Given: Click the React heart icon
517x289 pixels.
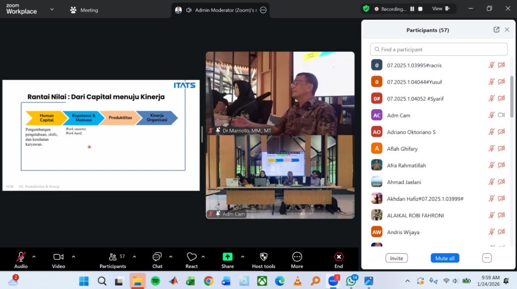Looking at the screenshot, I should (x=191, y=257).
